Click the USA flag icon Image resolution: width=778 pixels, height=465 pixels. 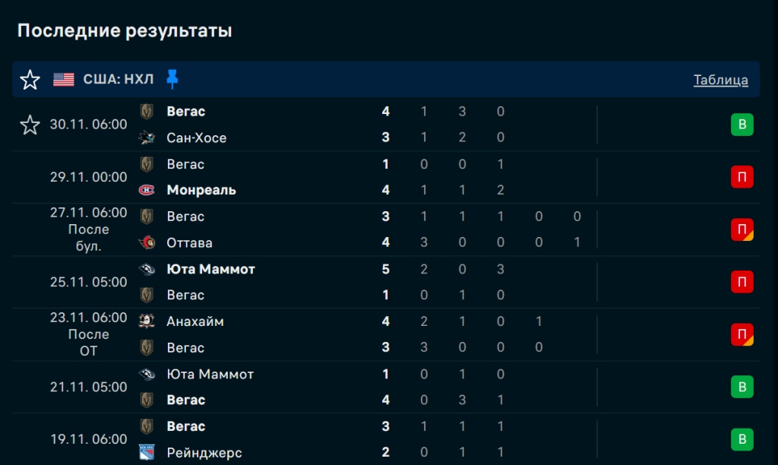pos(64,80)
